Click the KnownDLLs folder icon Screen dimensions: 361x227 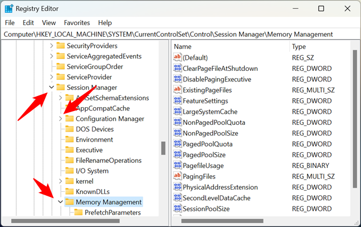point(69,191)
